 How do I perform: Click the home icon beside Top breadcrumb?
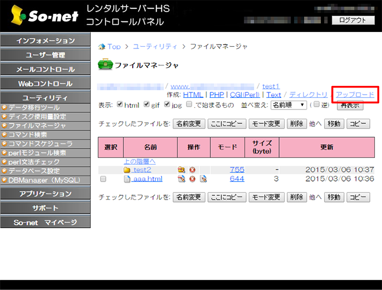click(x=101, y=47)
